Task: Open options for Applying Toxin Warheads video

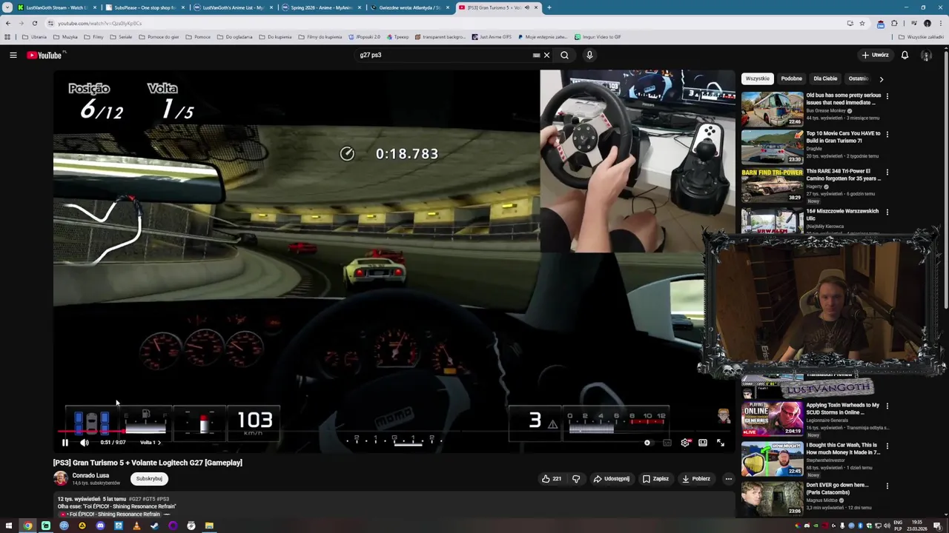Action: 887,406
